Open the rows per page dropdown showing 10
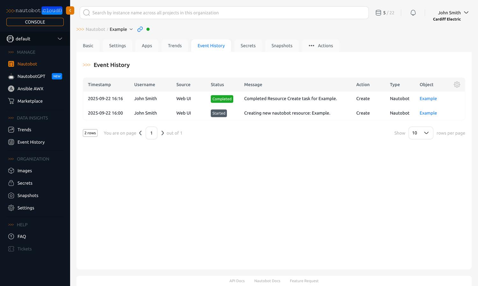This screenshot has height=286, width=478. coord(421,133)
